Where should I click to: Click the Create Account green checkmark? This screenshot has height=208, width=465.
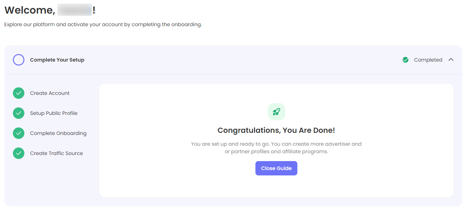[19, 93]
